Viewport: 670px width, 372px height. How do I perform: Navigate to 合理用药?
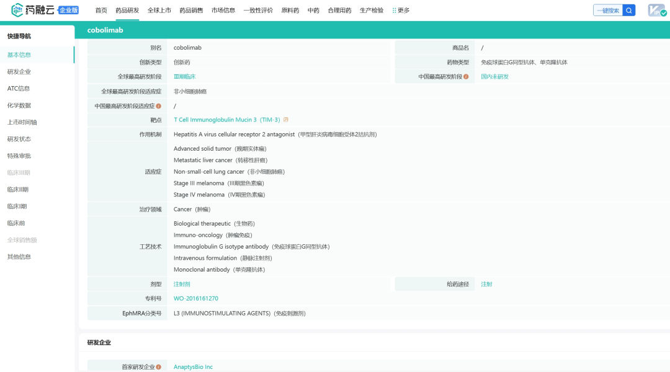point(340,11)
